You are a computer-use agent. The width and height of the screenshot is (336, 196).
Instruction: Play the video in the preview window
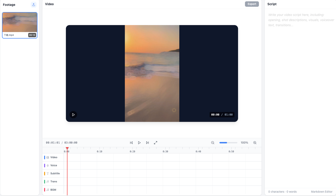click(73, 115)
